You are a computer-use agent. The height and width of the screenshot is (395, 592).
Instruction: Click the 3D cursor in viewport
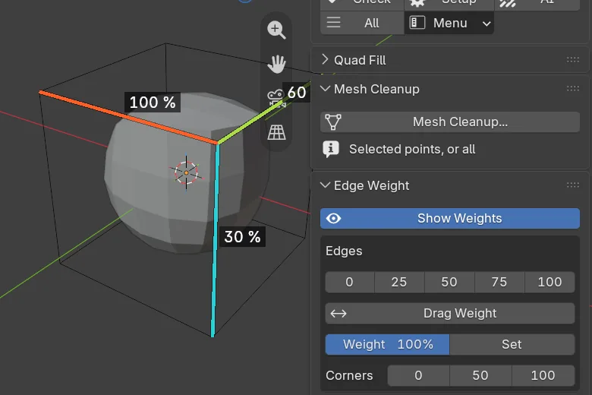[x=187, y=172]
